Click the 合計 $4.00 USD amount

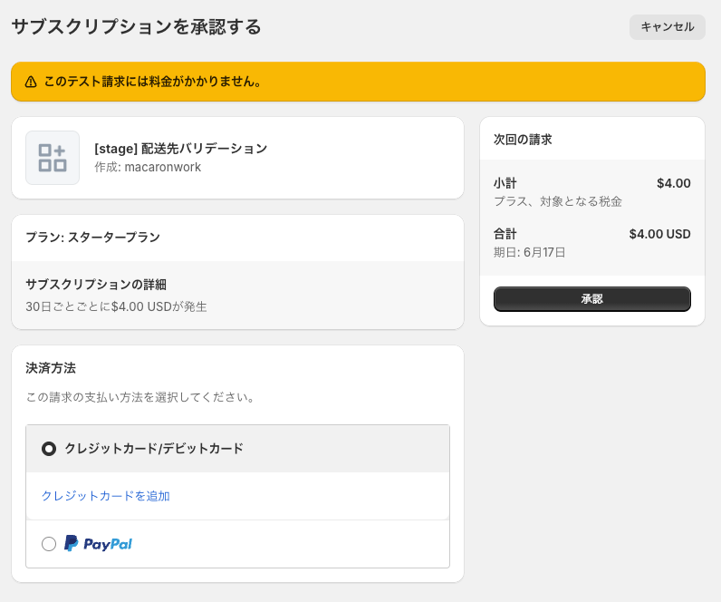659,234
